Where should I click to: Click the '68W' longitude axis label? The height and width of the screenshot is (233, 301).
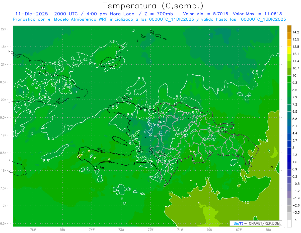(268, 229)
